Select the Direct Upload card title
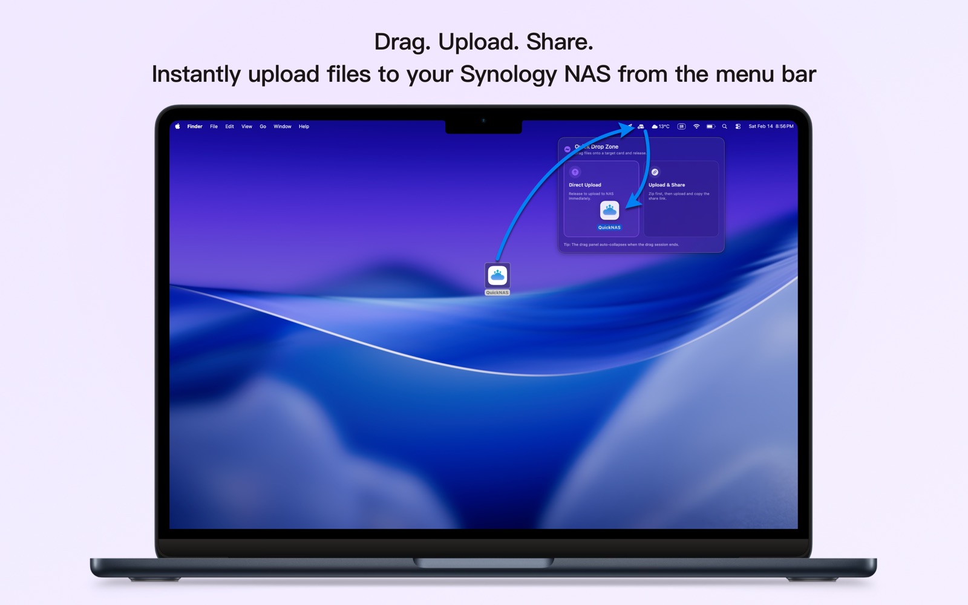 click(585, 185)
